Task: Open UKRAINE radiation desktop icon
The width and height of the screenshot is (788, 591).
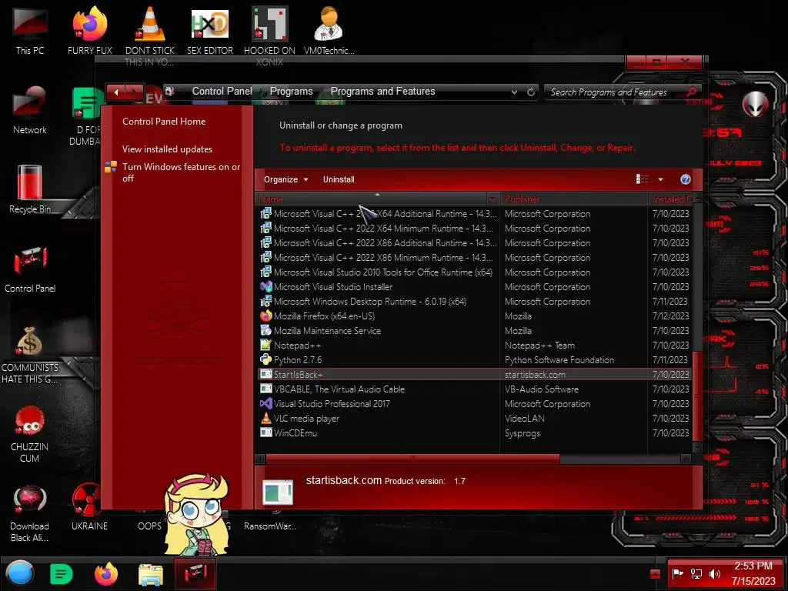Action: [89, 508]
